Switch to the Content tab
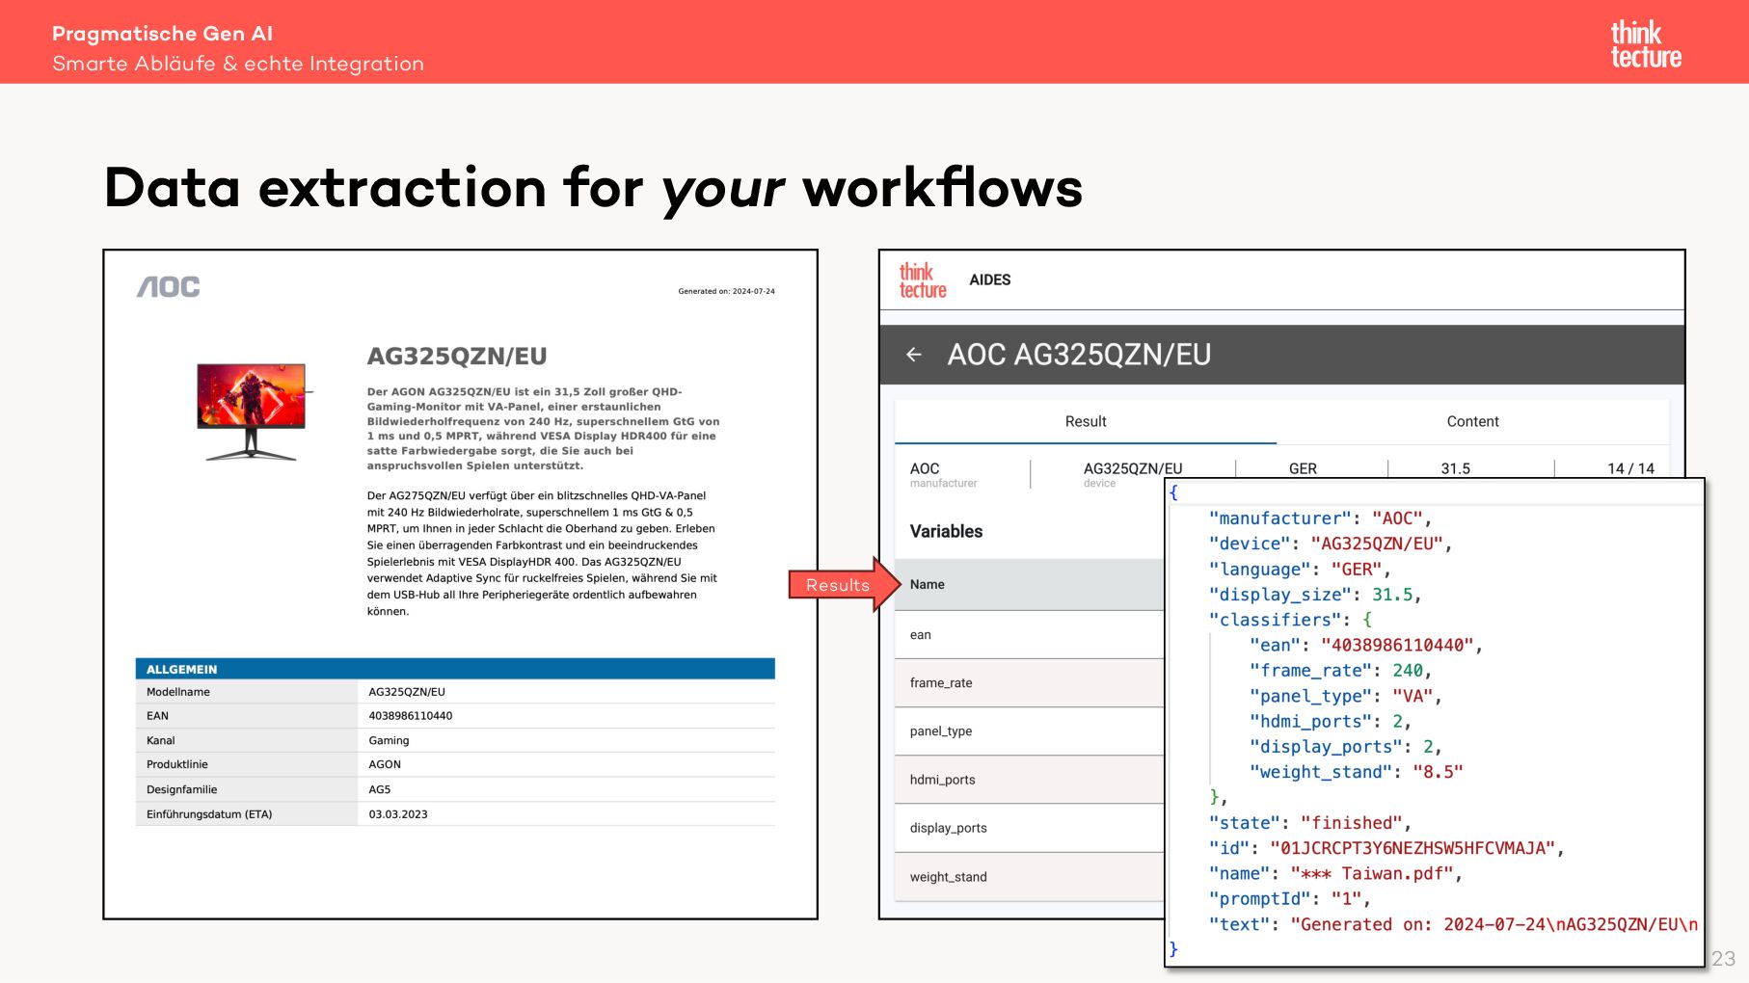The width and height of the screenshot is (1749, 983). [1472, 421]
